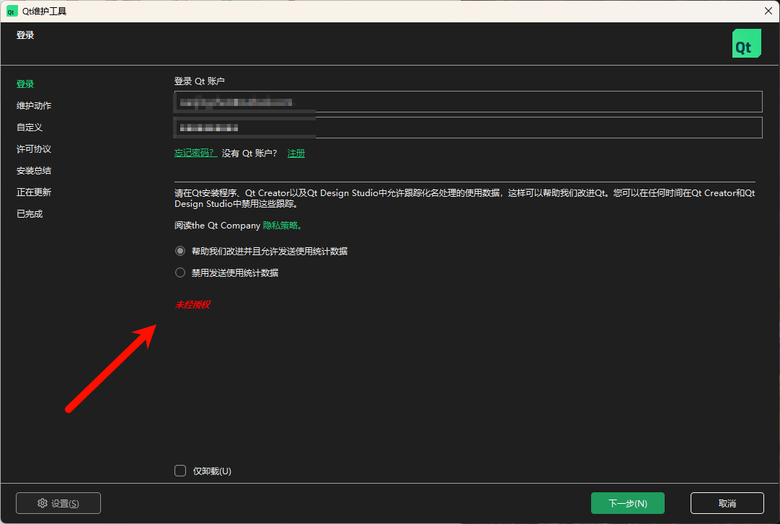
Task: Select 帮助我们改进并且允许发送使用统计数据 radio option
Action: pos(180,252)
